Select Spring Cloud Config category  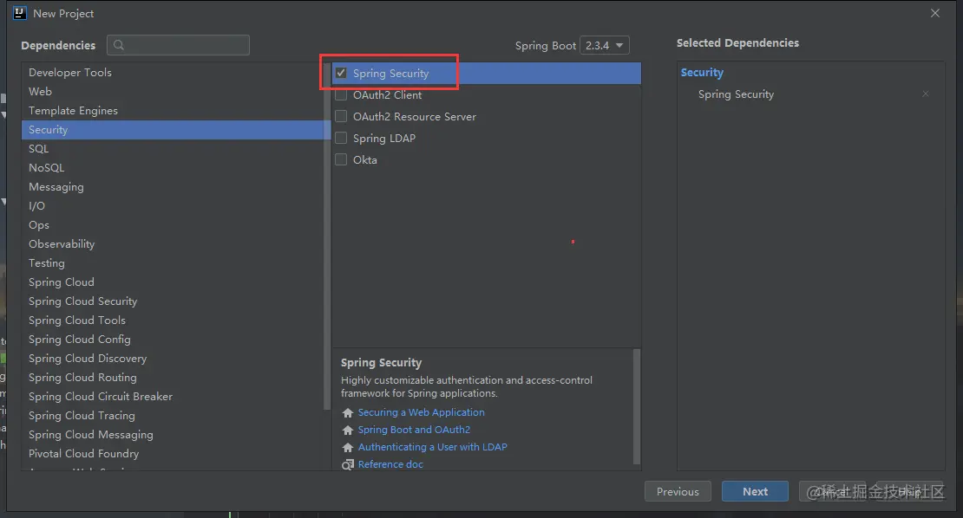click(175, 339)
